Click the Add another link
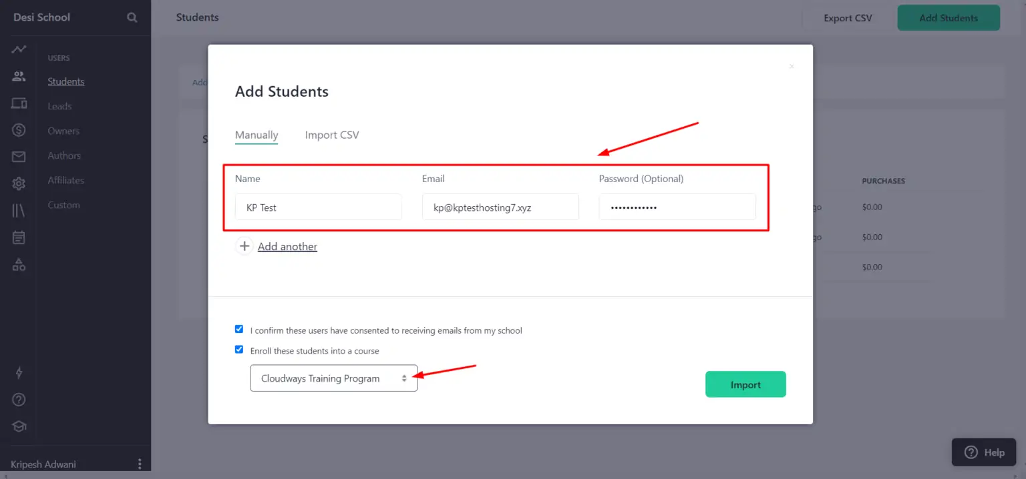 [x=287, y=246]
